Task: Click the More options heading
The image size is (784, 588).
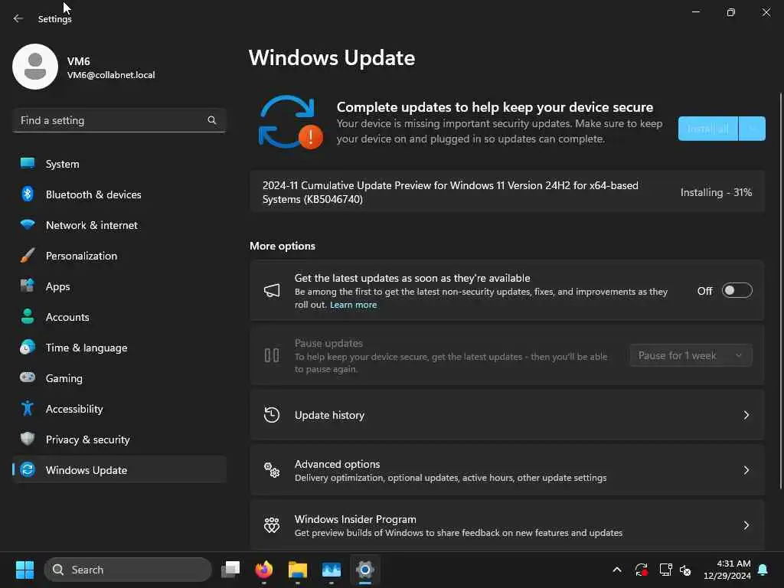Action: 283,246
